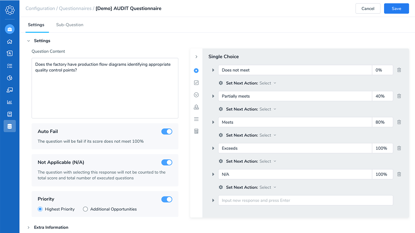Click the home icon in sidebar
This screenshot has width=415, height=233.
[10, 41]
